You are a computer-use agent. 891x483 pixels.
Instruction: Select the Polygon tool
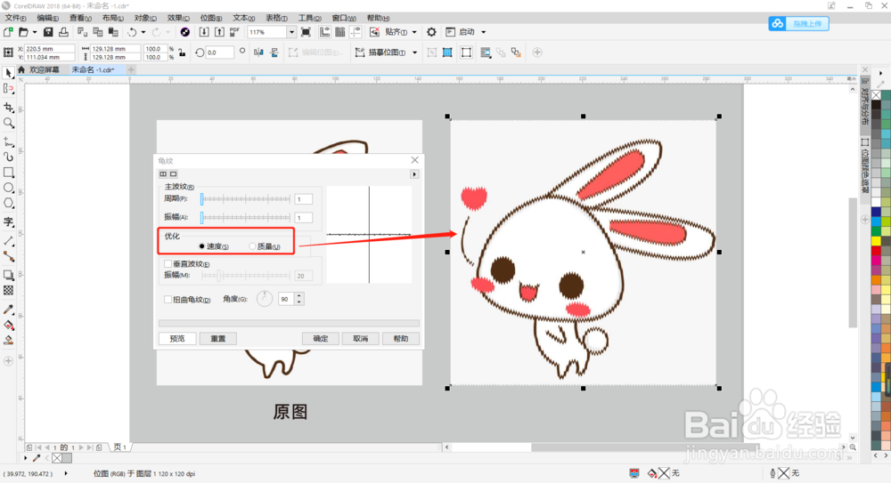point(8,203)
